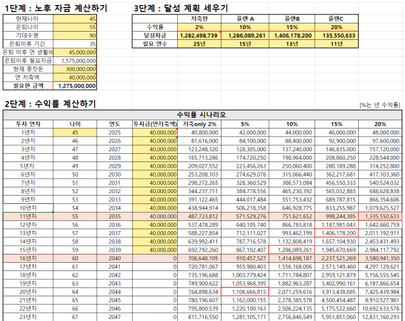Image resolution: width=405 pixels, height=321 pixels.
Task: Click the annual living cost cell 45,000,000
Action: [75, 52]
